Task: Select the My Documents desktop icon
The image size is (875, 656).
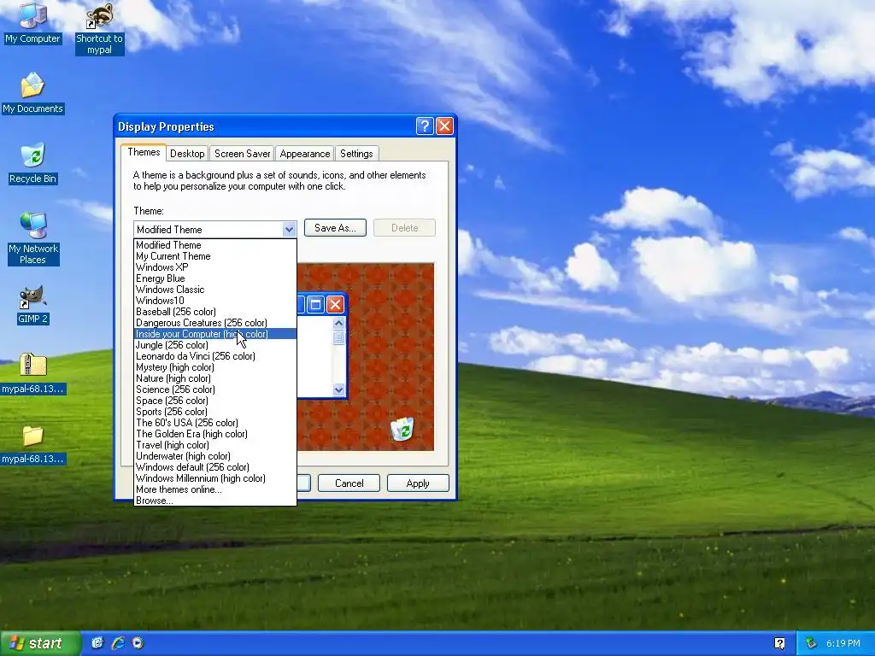Action: tap(32, 92)
